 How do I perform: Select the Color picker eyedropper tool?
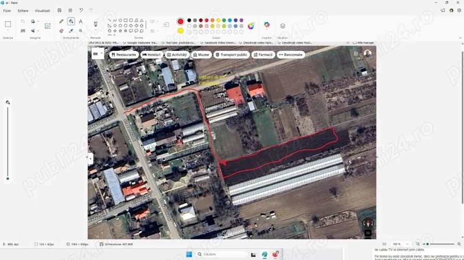coord(71,31)
